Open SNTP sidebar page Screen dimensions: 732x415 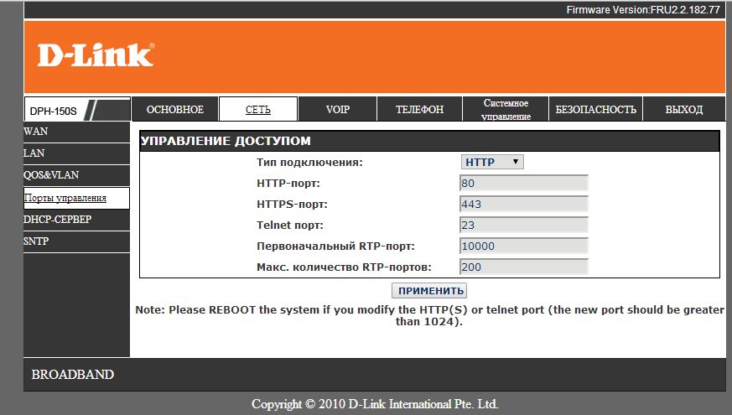tap(76, 241)
